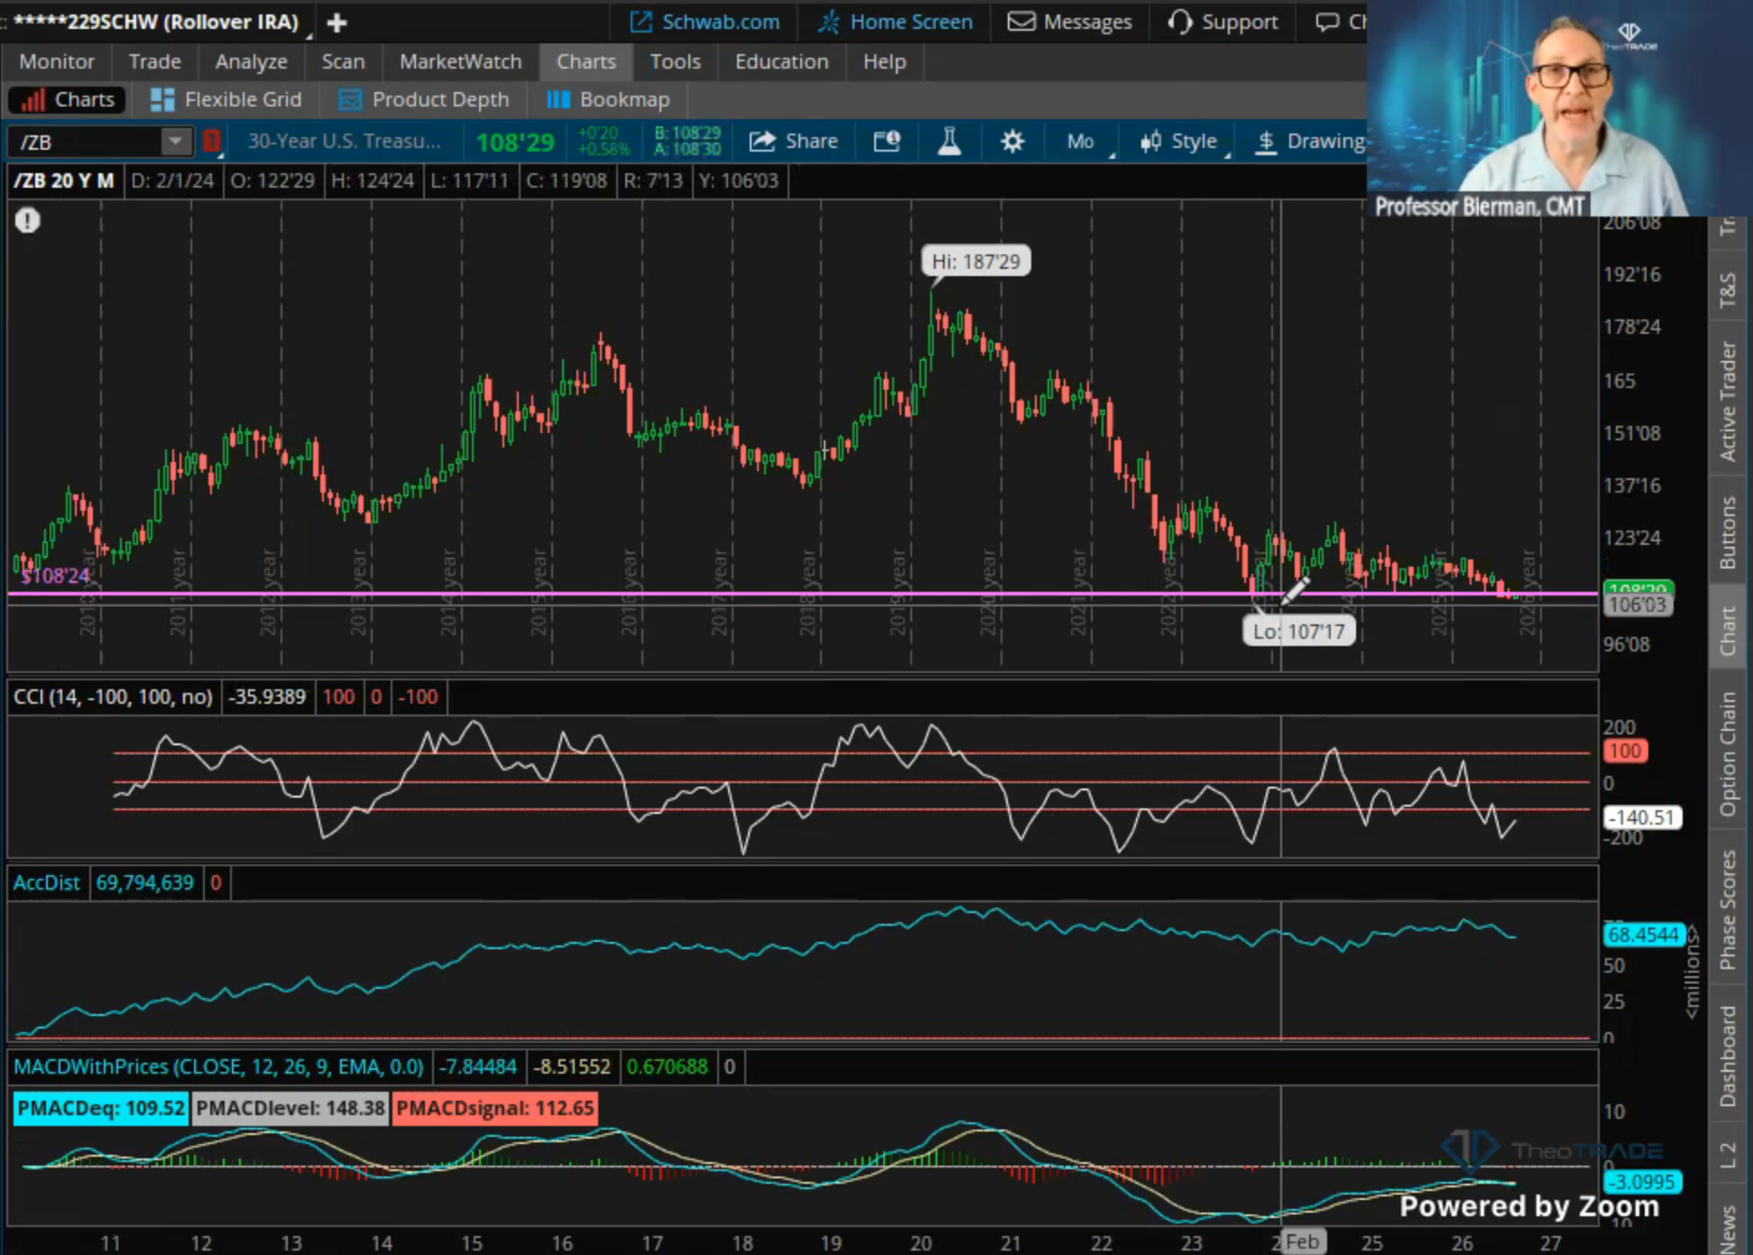Image resolution: width=1753 pixels, height=1255 pixels.
Task: Open the Analyze tab
Action: tap(251, 61)
